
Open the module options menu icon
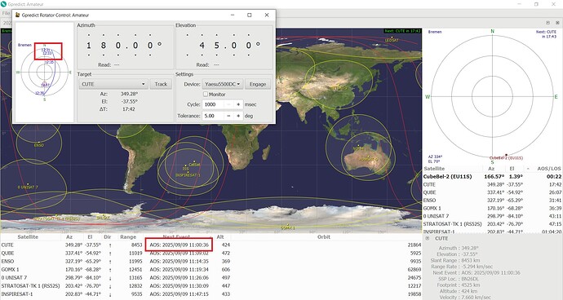[547, 23]
